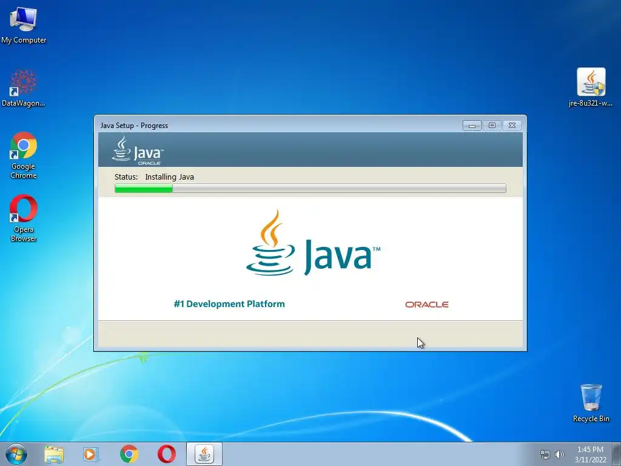Click the large Java logo graphic
This screenshot has height=466, width=621.
pyautogui.click(x=313, y=243)
